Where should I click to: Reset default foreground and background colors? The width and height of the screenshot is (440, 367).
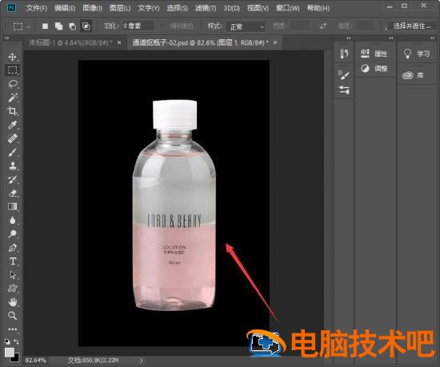coord(7,341)
